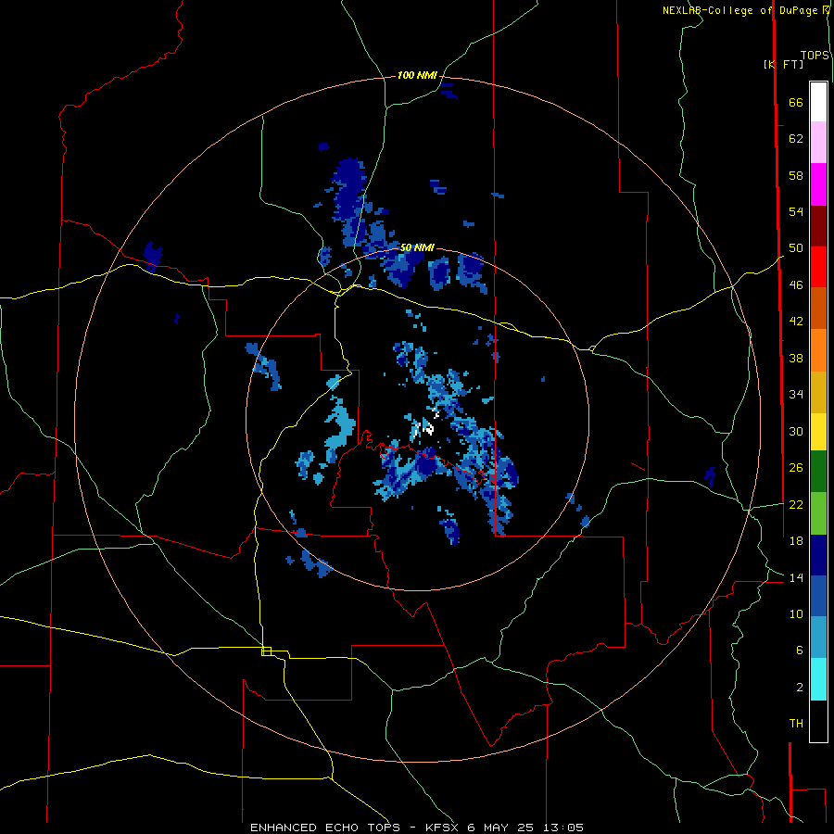This screenshot has width=834, height=834.
Task: Click the gold legend swatch
Action: [818, 393]
